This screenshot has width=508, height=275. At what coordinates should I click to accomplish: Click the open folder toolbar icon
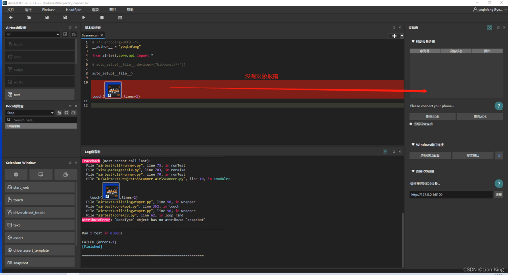point(29,17)
